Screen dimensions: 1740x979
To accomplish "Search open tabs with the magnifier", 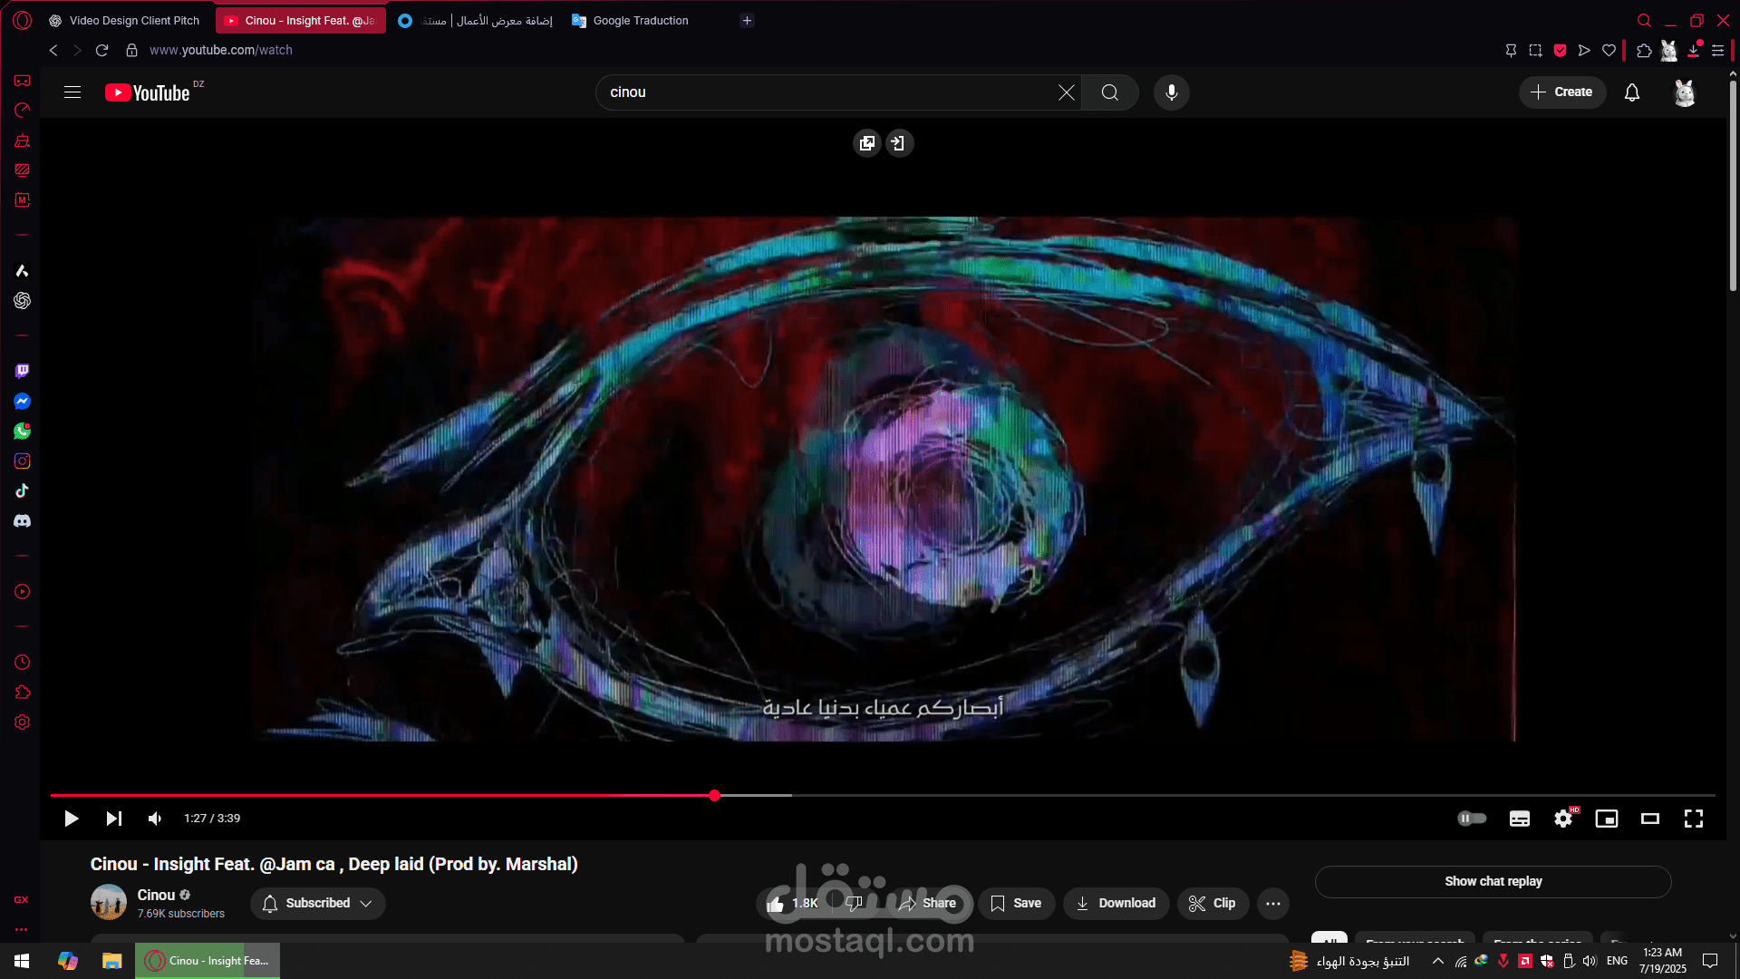I will coord(1644,20).
